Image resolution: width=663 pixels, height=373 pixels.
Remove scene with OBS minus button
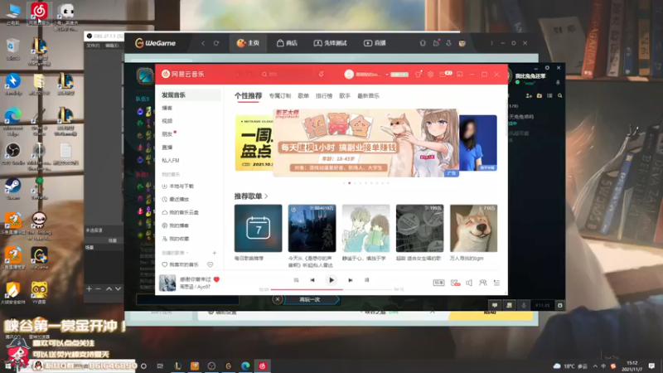click(x=98, y=288)
